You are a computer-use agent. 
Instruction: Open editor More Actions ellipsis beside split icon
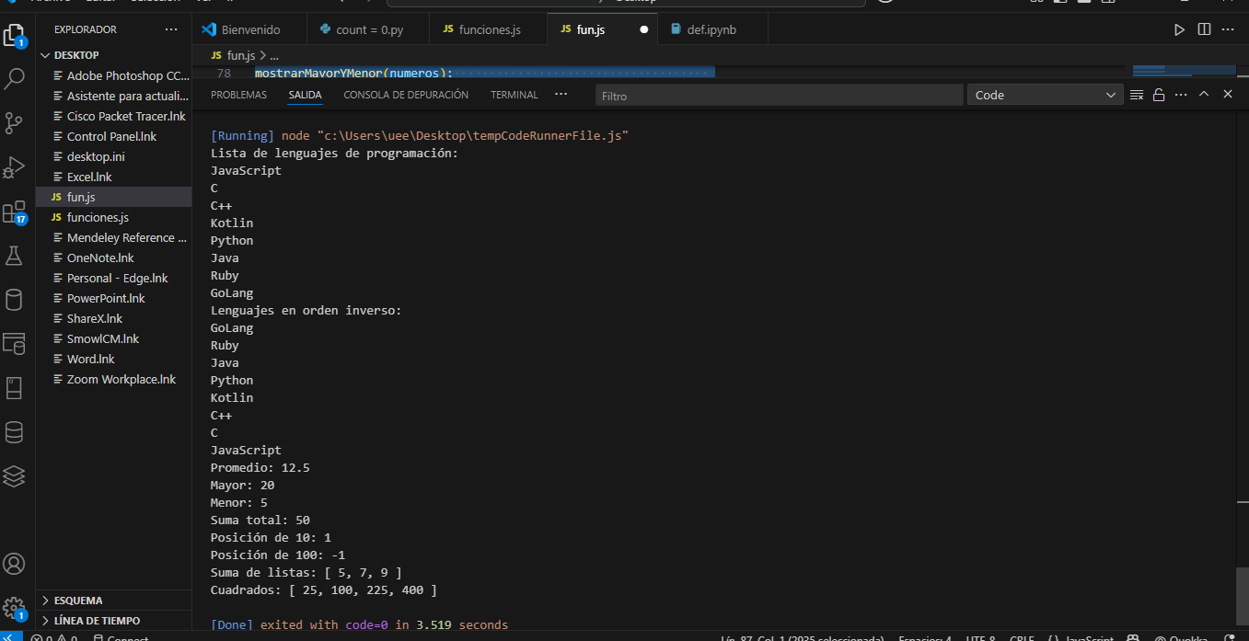[x=1229, y=29]
